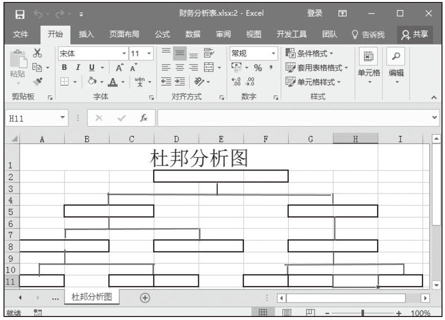Screen dimensions: 445x320
Task: Switch to the 插入 ribbon tab
Action: click(86, 34)
